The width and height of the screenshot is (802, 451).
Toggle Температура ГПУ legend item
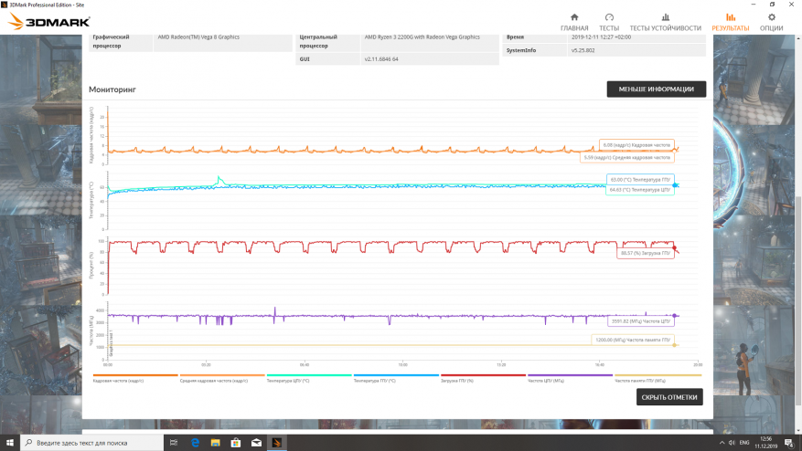(396, 379)
